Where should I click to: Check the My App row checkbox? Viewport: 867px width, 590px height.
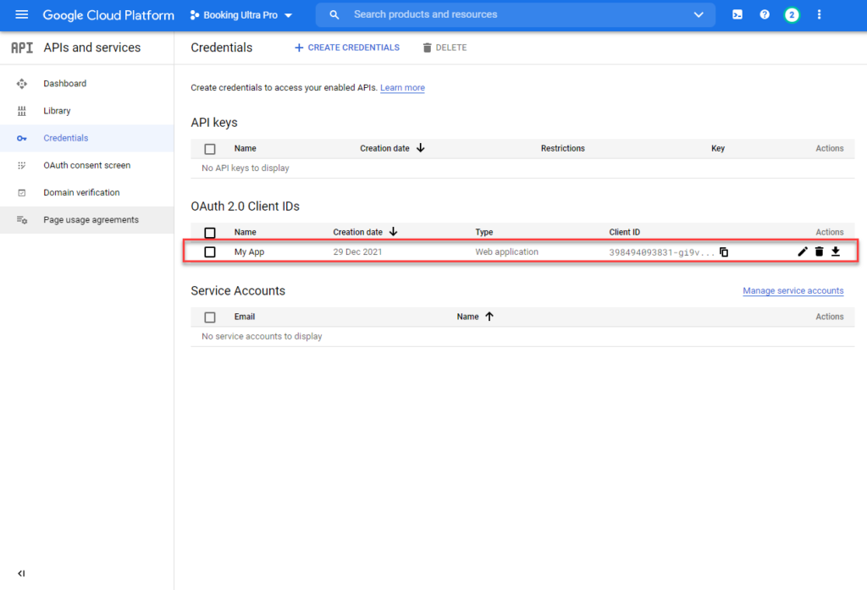[x=210, y=252]
